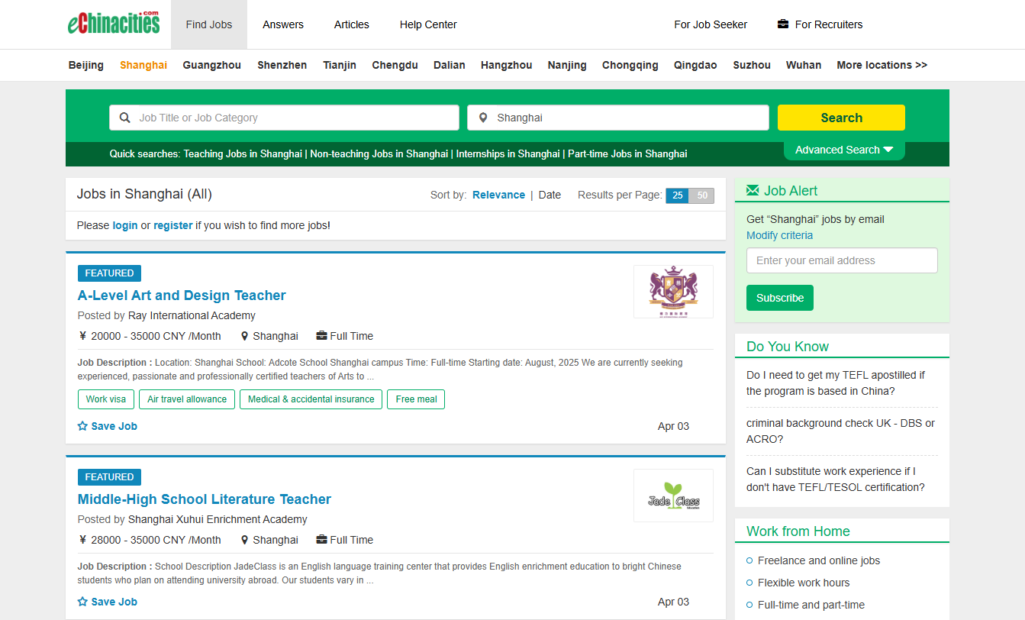The width and height of the screenshot is (1025, 620).
Task: Select Shanghai city link
Action: [x=143, y=65]
